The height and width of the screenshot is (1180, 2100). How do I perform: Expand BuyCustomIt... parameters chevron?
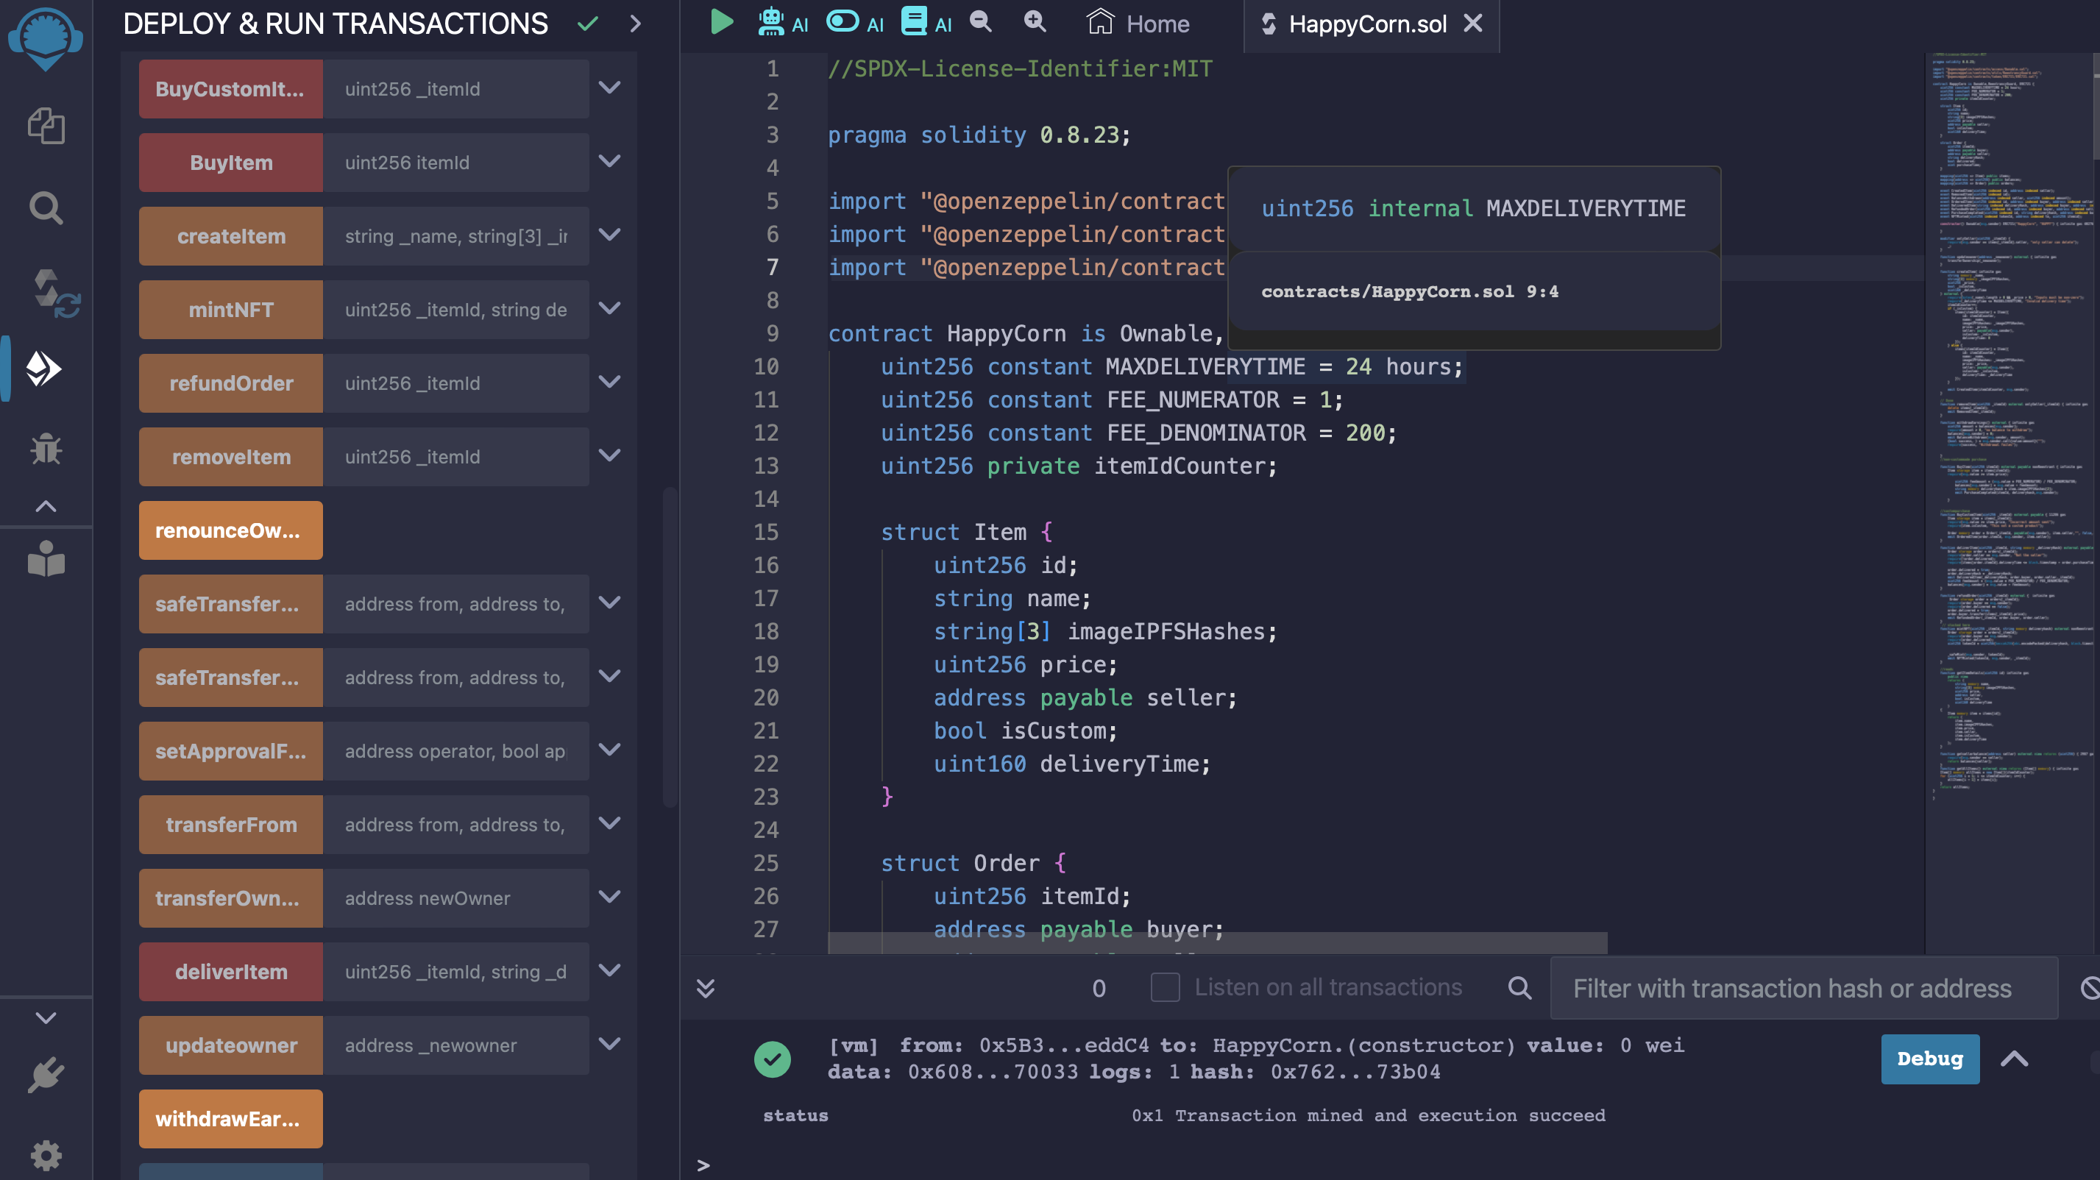pyautogui.click(x=610, y=88)
